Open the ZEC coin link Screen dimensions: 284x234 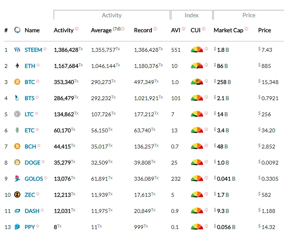[x=30, y=195]
